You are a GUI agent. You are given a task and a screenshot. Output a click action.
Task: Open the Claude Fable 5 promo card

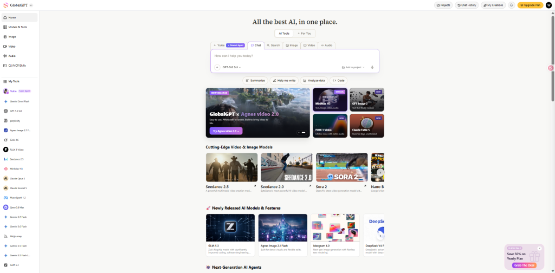(x=367, y=126)
